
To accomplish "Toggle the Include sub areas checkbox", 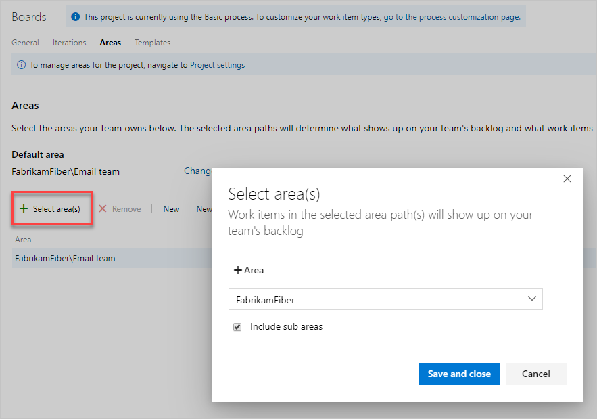I will click(x=237, y=327).
